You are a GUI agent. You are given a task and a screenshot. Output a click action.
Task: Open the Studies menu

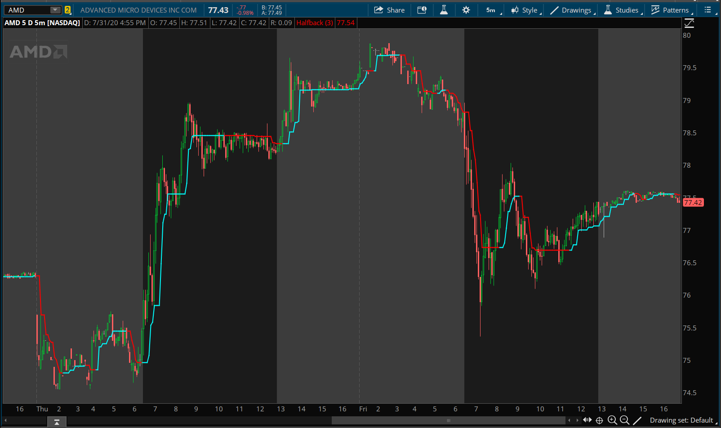(623, 10)
